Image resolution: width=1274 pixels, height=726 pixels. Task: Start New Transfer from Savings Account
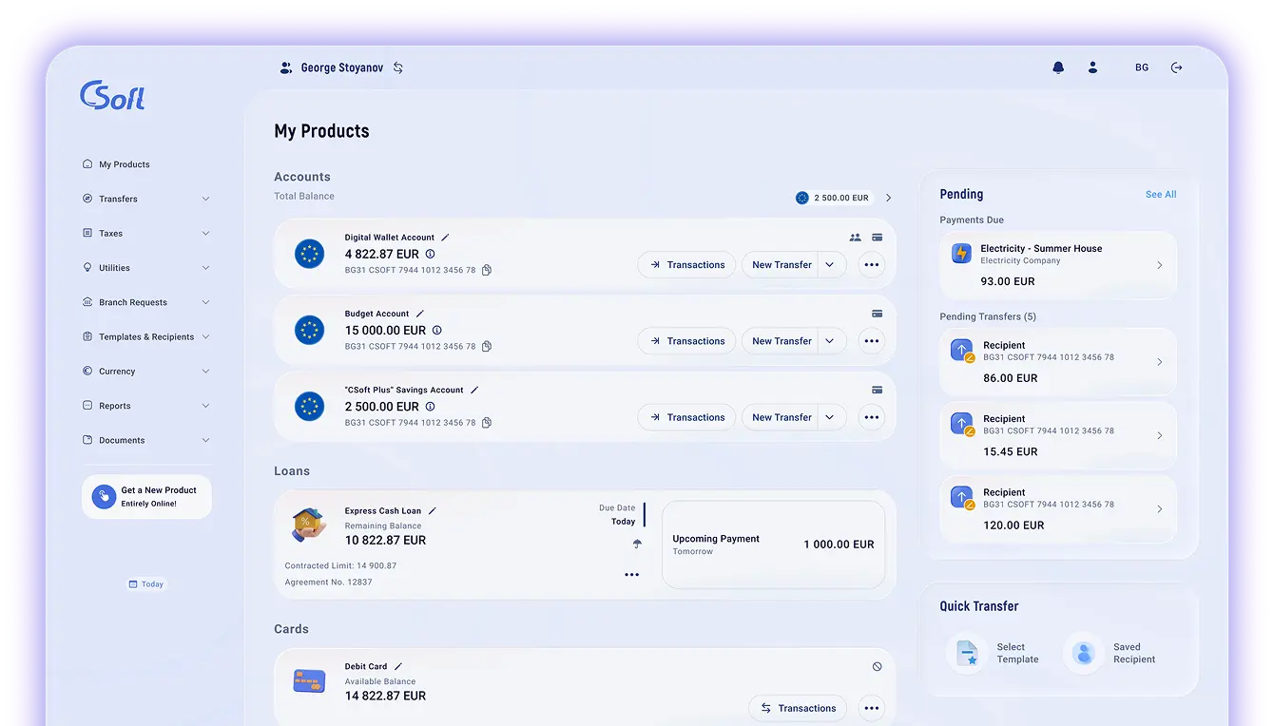tap(781, 417)
